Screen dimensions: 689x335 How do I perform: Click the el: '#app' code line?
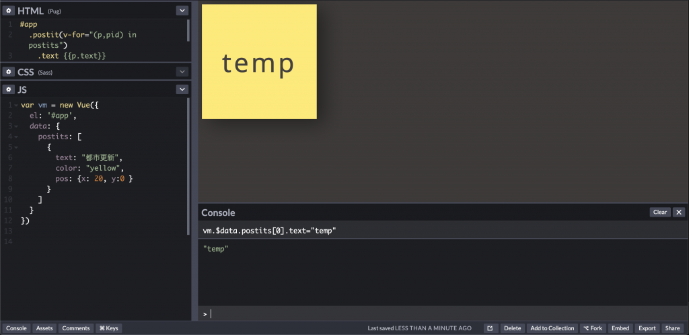click(53, 116)
